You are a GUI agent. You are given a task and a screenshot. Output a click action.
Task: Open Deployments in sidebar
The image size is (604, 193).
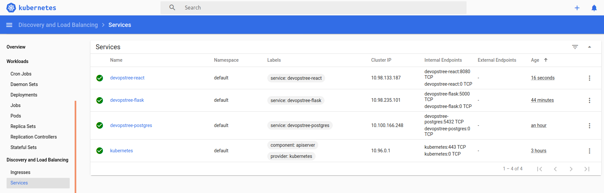coord(24,95)
